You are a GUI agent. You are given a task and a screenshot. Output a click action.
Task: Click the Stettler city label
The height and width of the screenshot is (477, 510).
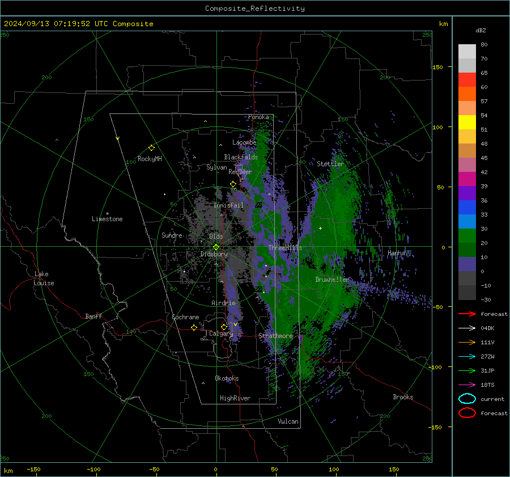tap(330, 164)
